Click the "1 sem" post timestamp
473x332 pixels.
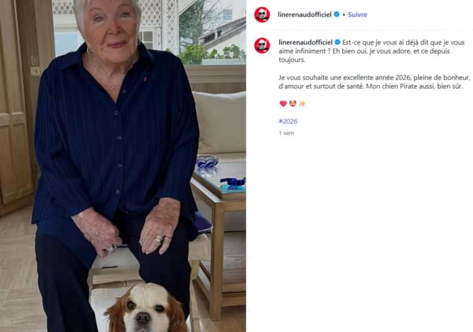click(x=286, y=133)
